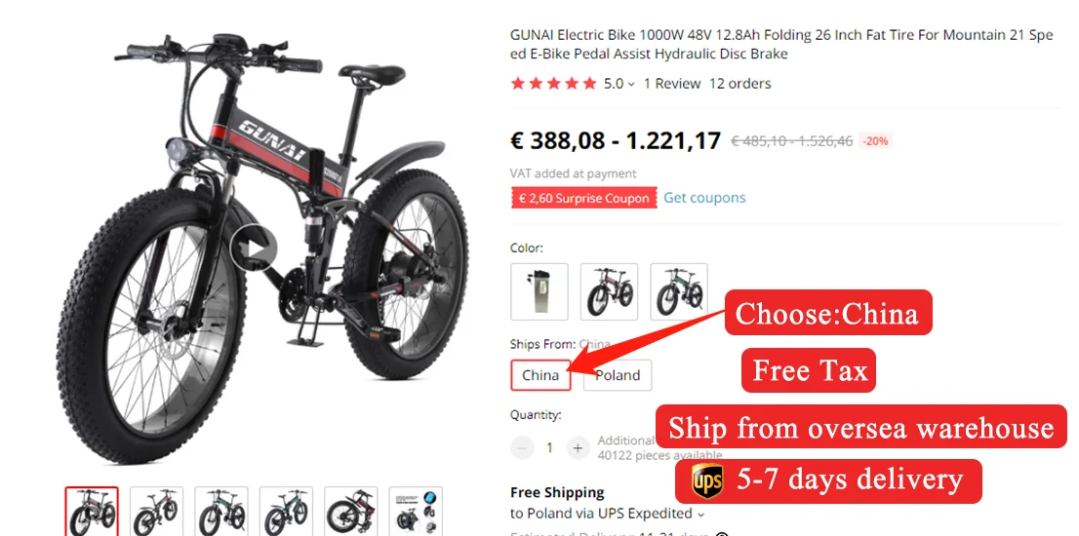The width and height of the screenshot is (1079, 536).
Task: Expand the 5.0 rating breakdown chevron
Action: click(x=631, y=85)
